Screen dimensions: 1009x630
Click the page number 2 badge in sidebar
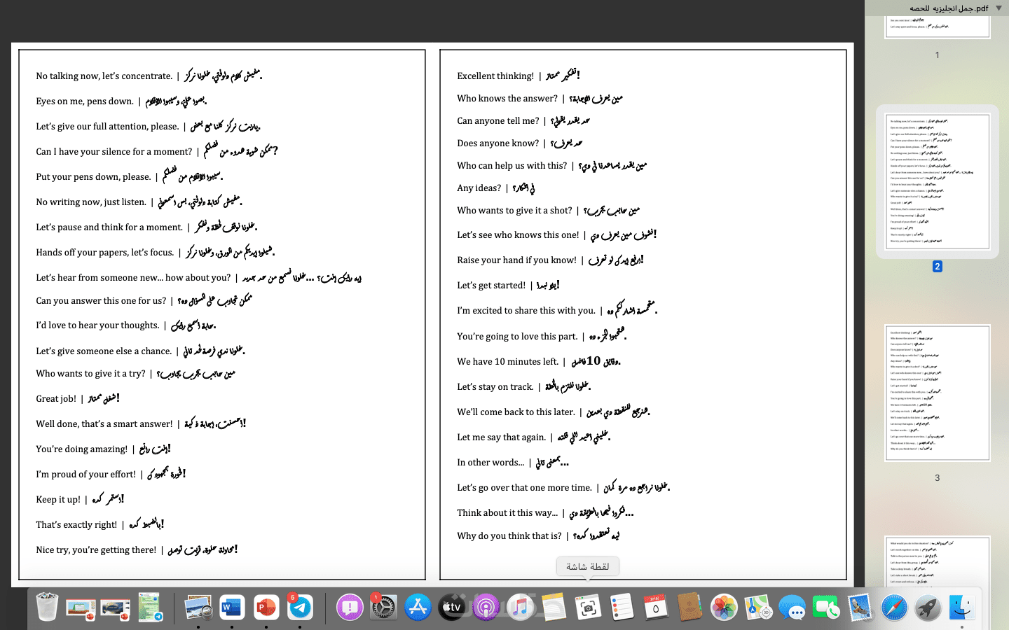click(938, 267)
